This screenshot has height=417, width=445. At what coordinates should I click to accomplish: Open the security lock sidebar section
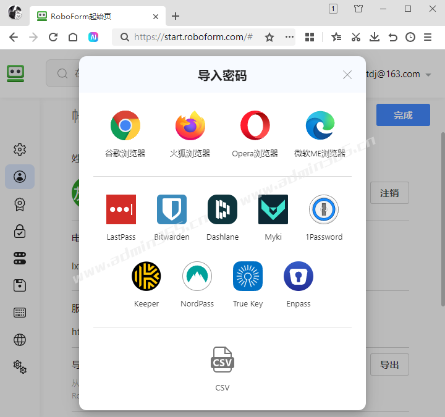20,231
